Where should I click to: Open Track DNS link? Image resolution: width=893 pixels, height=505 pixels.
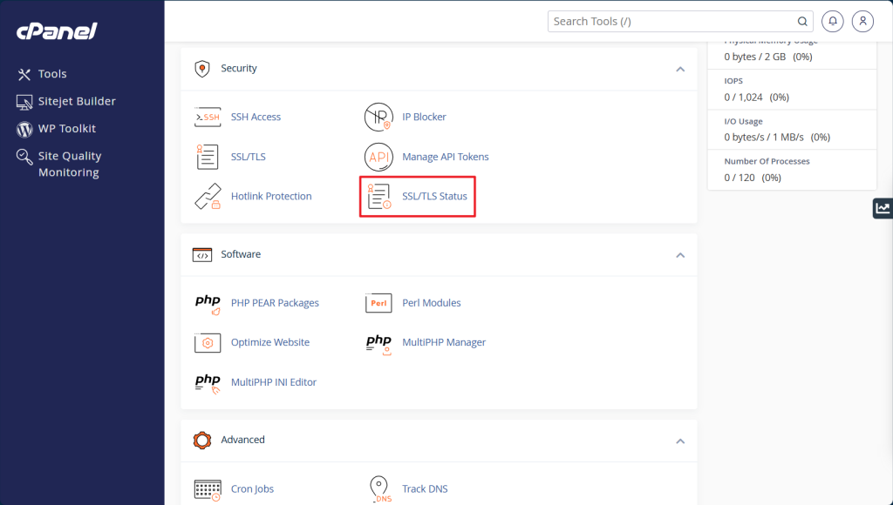[x=425, y=489]
